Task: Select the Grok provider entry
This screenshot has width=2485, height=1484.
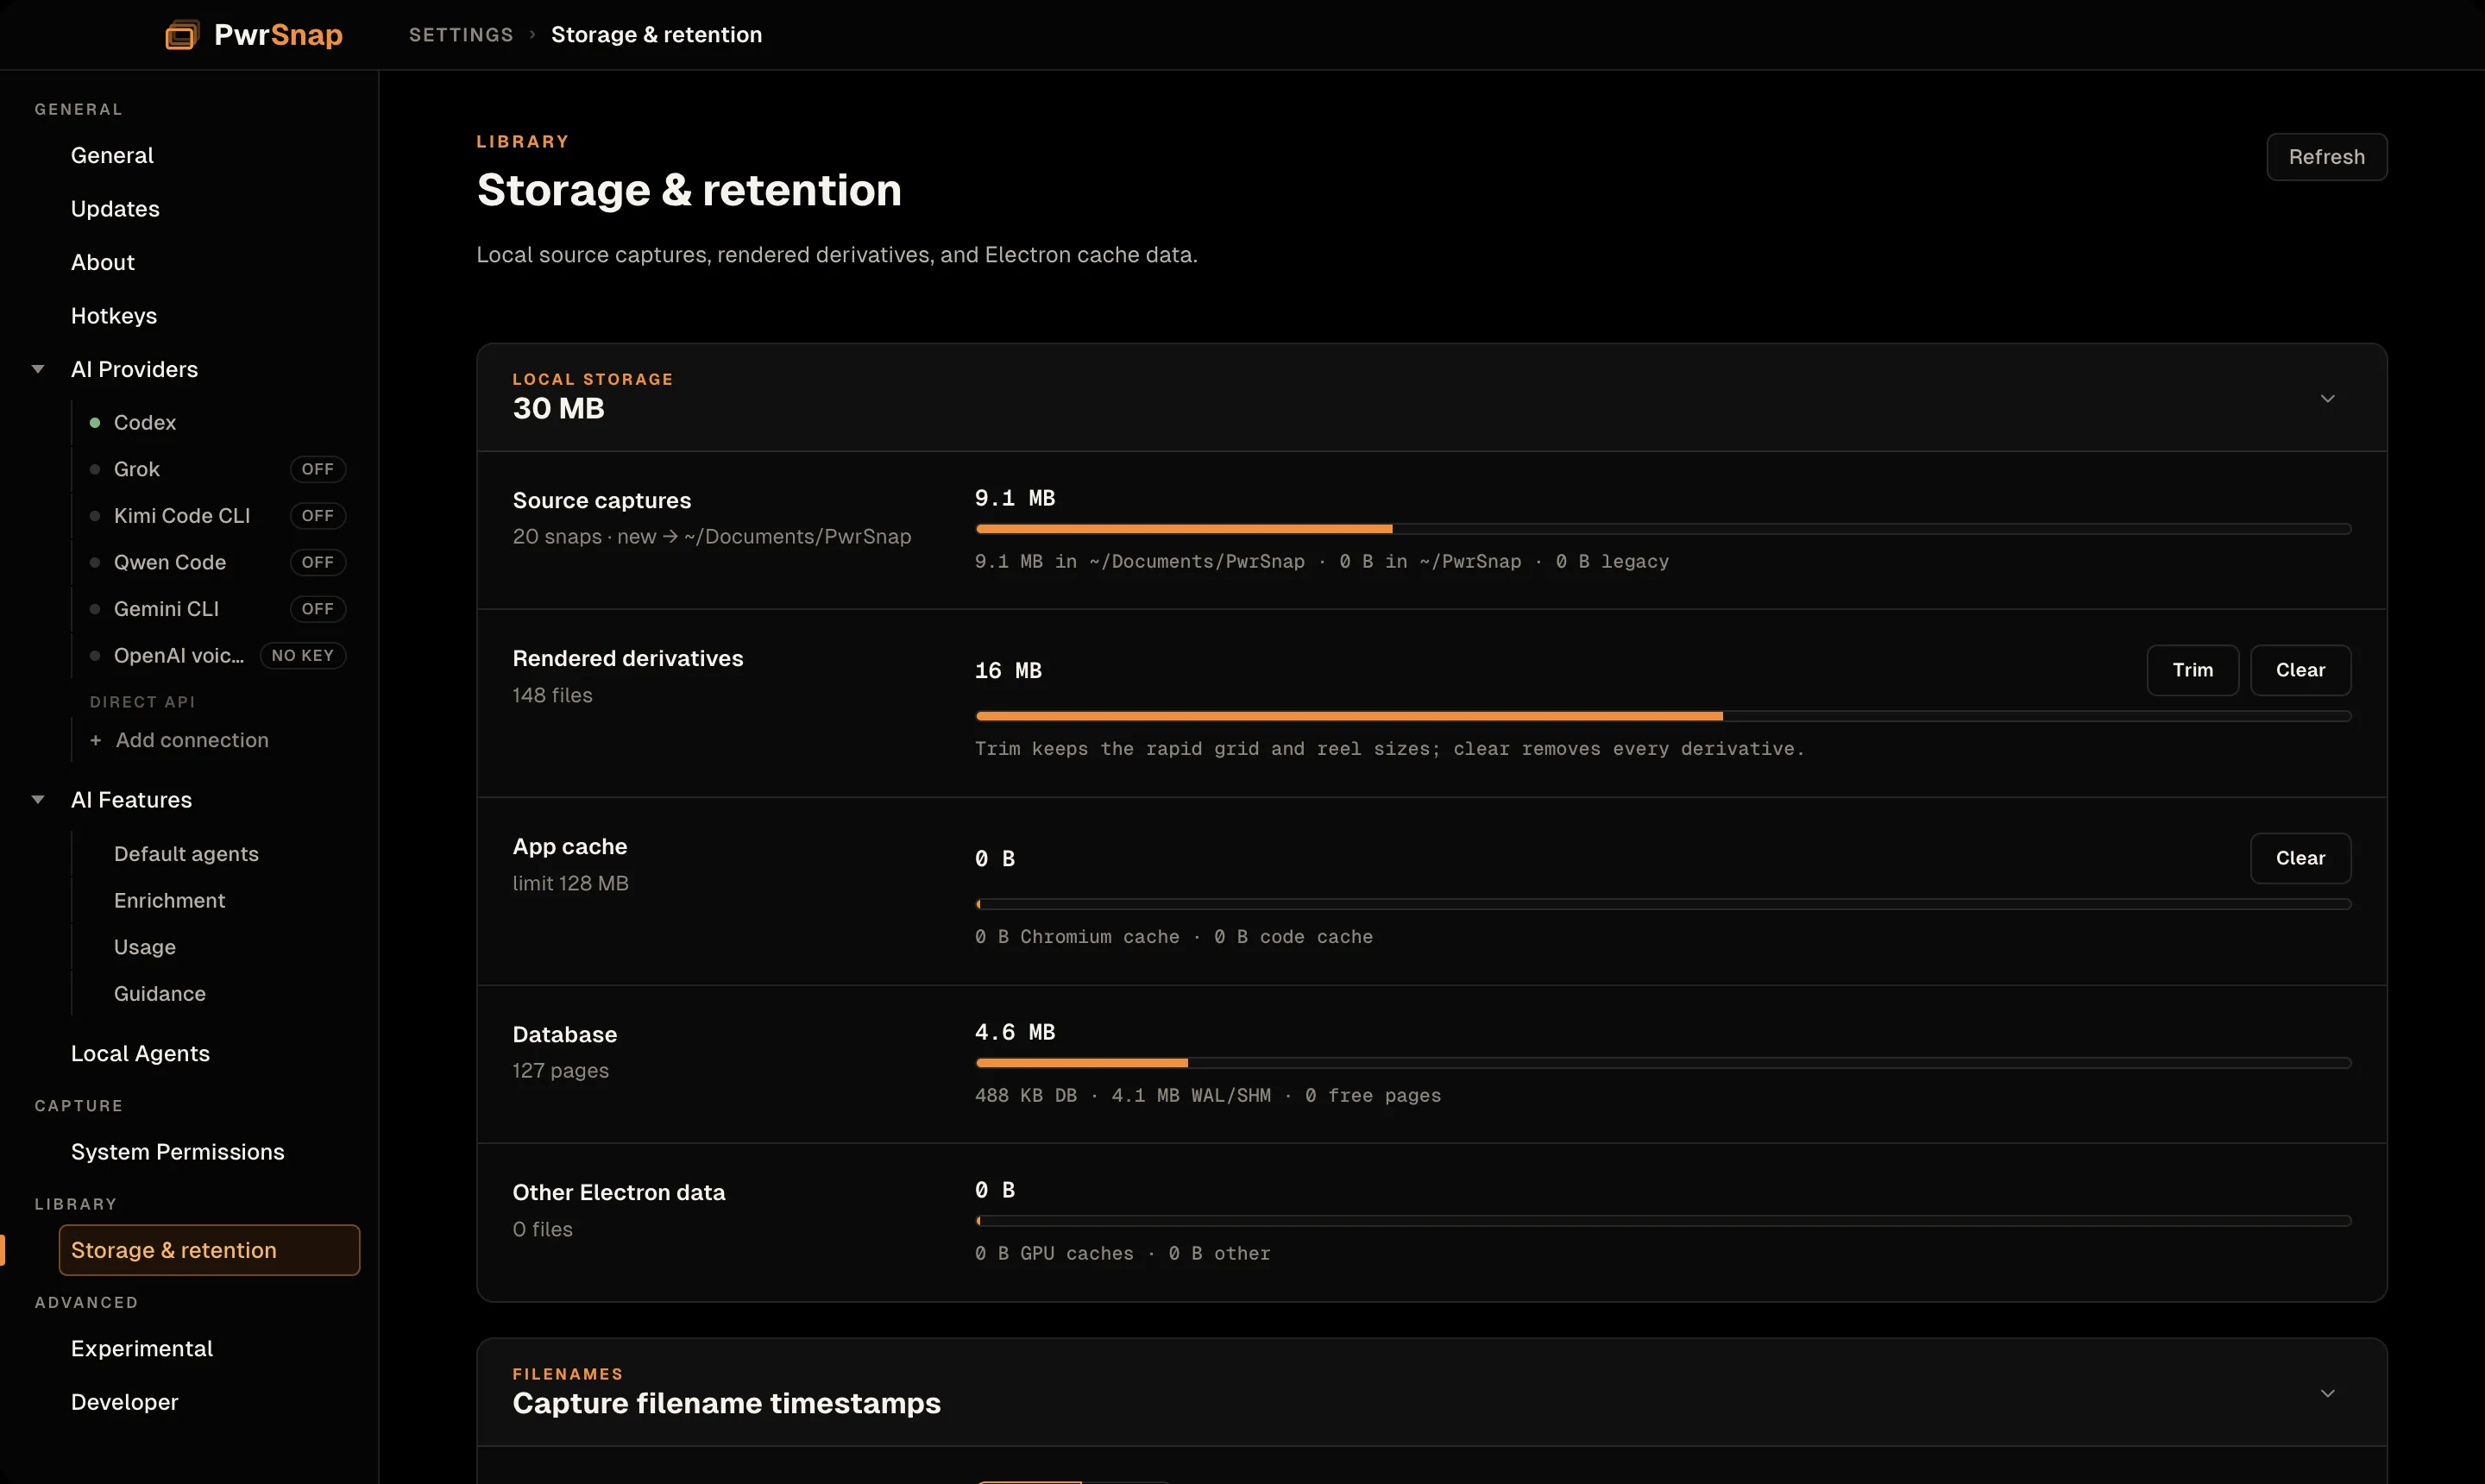Action: [137, 469]
